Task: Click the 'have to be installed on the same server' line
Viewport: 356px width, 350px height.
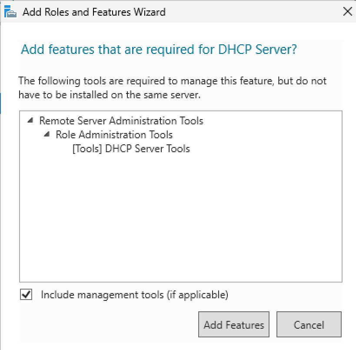Action: [x=110, y=95]
